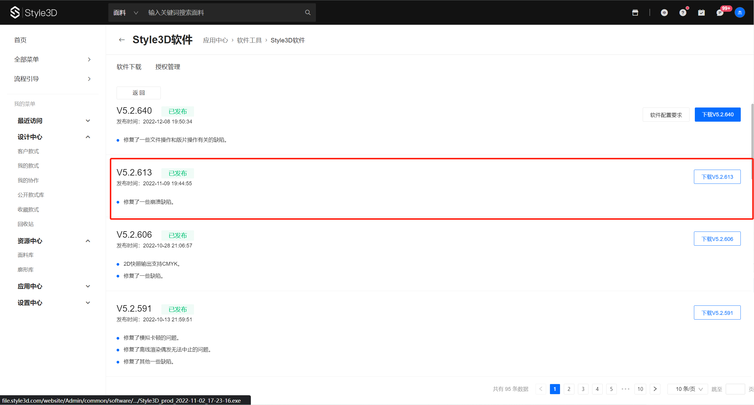Open 回收站 in the sidebar
This screenshot has height=405, width=754.
[26, 224]
